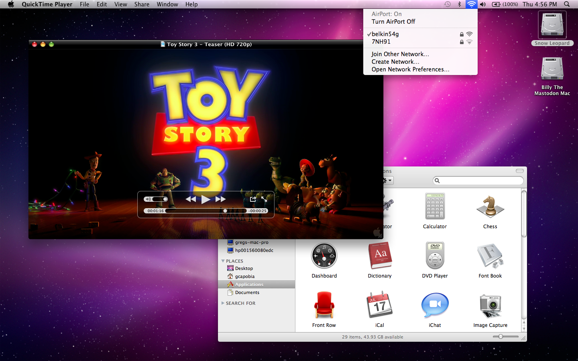578x361 pixels.
Task: Open the Image Capture icon
Action: tap(490, 306)
